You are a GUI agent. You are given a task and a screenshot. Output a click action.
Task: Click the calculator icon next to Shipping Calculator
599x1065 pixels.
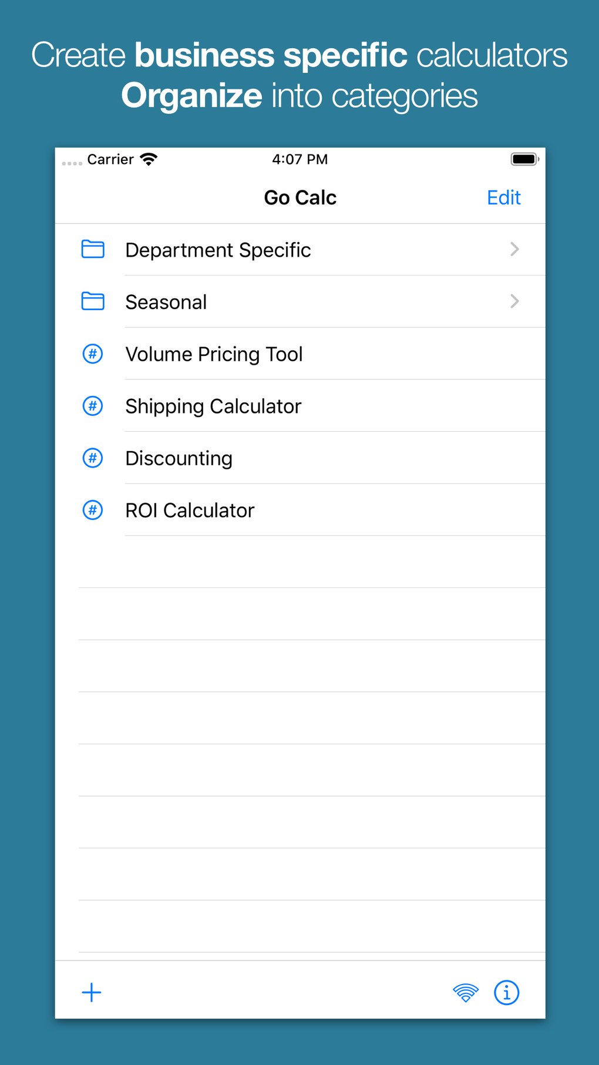point(92,406)
